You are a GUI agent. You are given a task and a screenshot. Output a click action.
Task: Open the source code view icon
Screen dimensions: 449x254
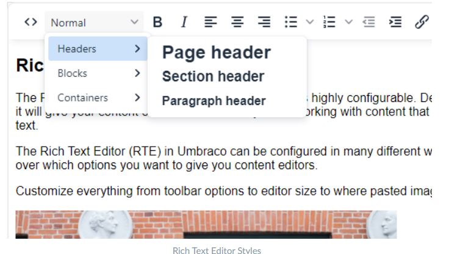(31, 22)
